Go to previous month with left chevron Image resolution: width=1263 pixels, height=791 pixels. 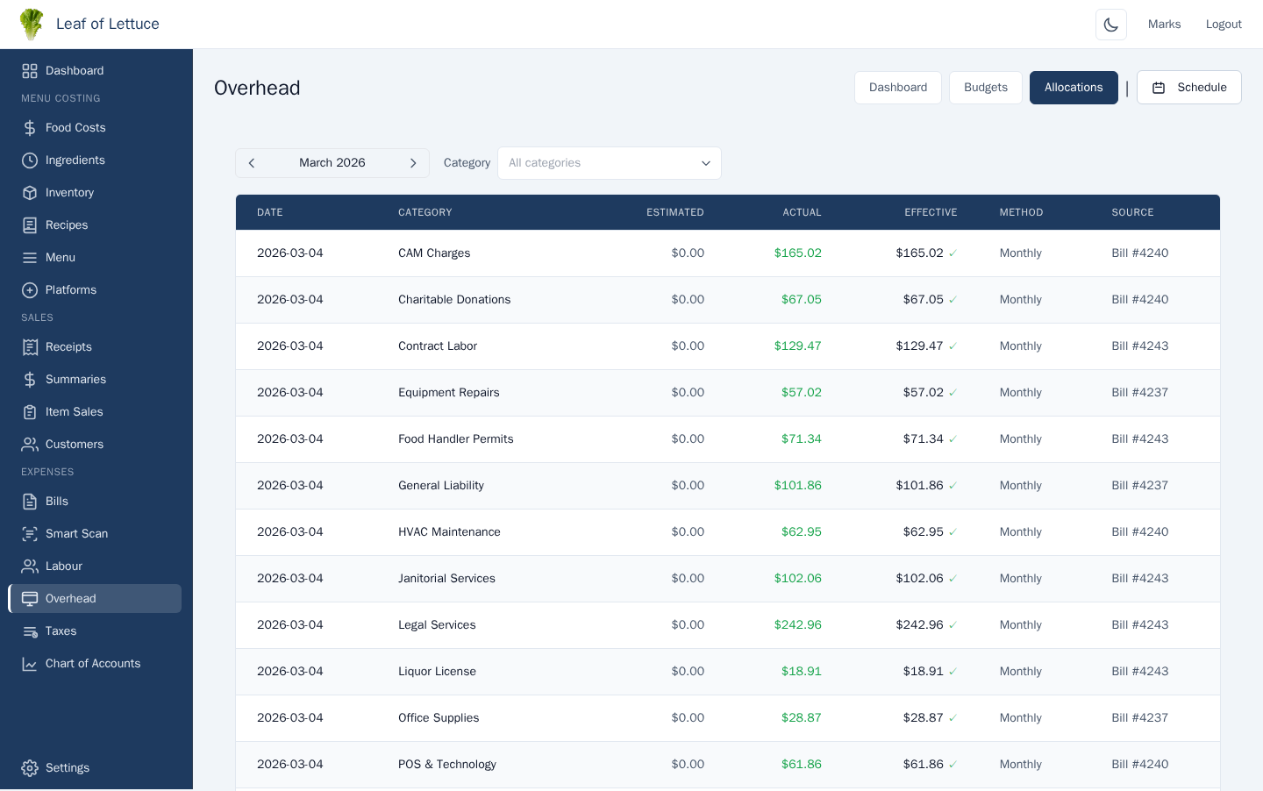(252, 162)
